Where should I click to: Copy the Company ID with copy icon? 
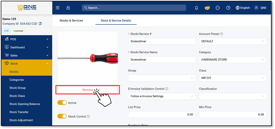tap(40, 24)
